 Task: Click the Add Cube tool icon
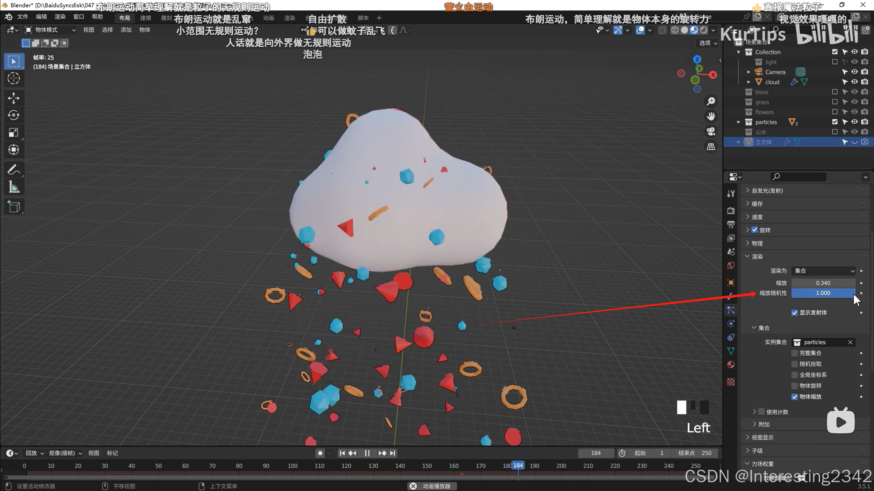tap(14, 207)
